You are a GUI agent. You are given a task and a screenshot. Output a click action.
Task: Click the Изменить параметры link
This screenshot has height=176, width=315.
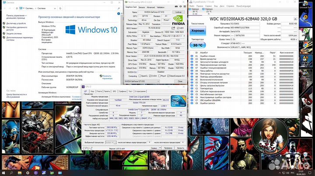click(107, 77)
